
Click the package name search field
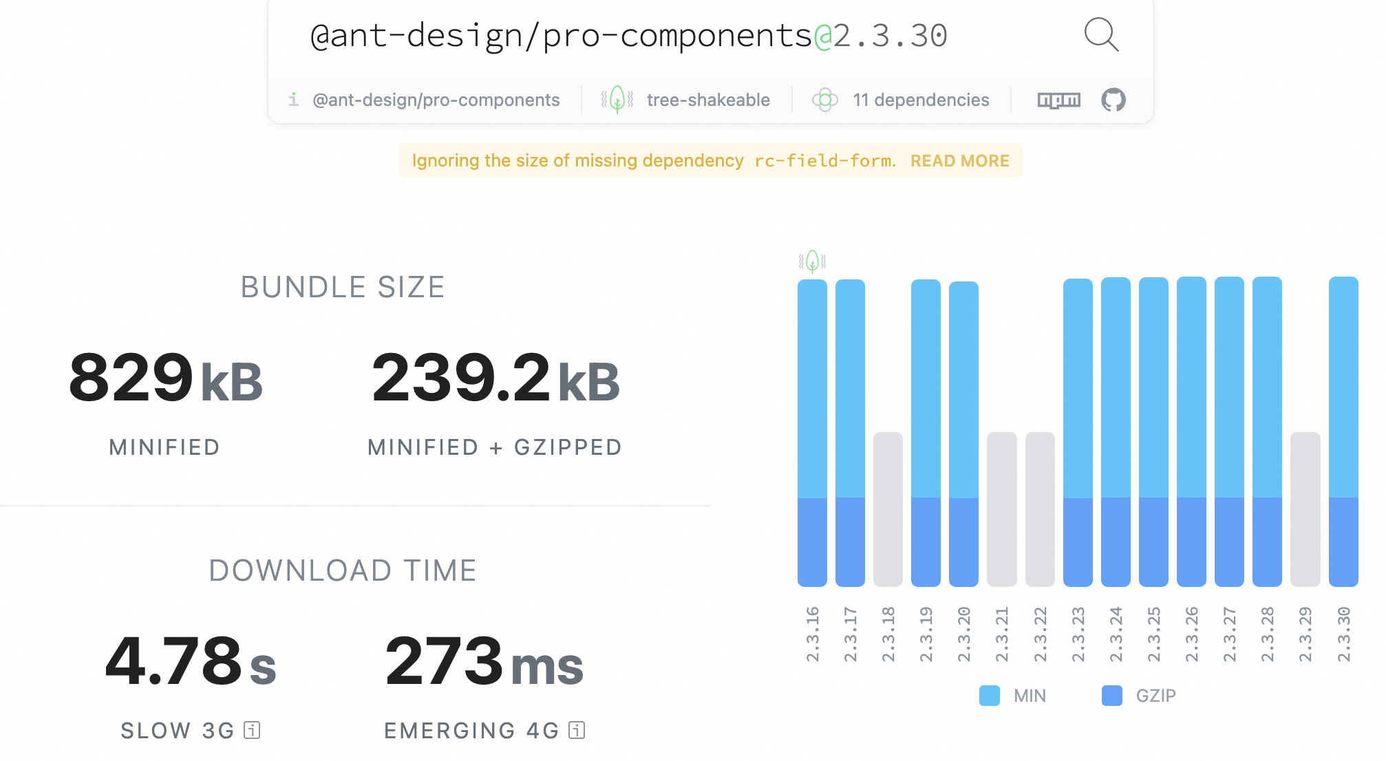point(628,36)
